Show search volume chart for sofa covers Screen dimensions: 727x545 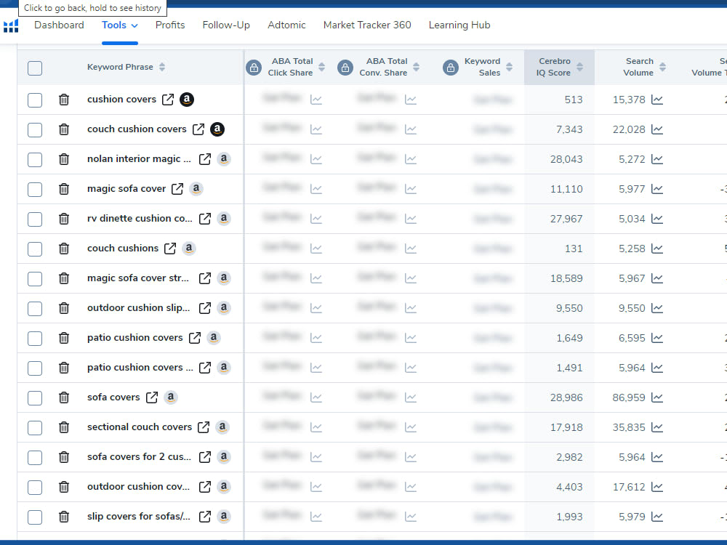tap(657, 397)
